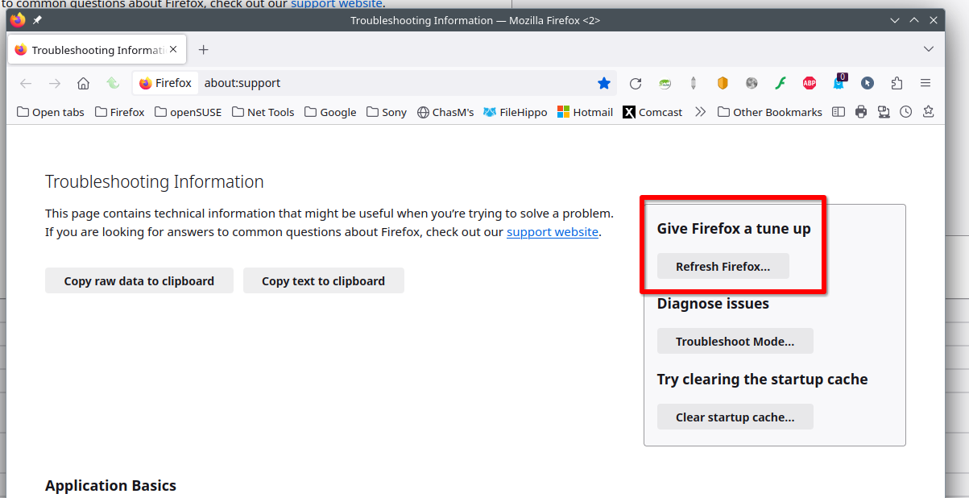Click the Ghostery ghost extension icon
Image resolution: width=969 pixels, height=498 pixels.
839,83
